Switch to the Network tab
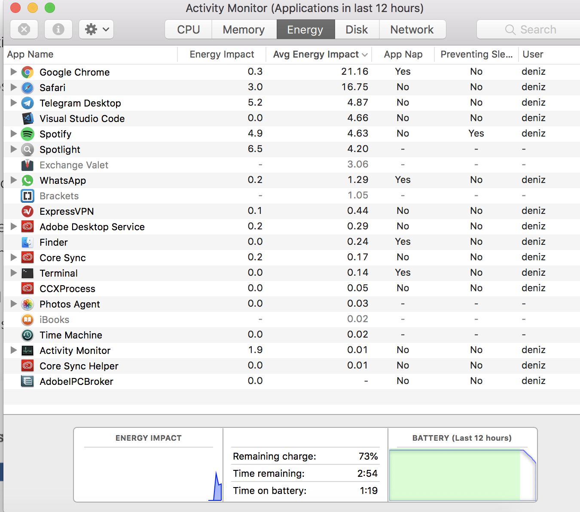Viewport: 580px width, 512px height. click(412, 29)
